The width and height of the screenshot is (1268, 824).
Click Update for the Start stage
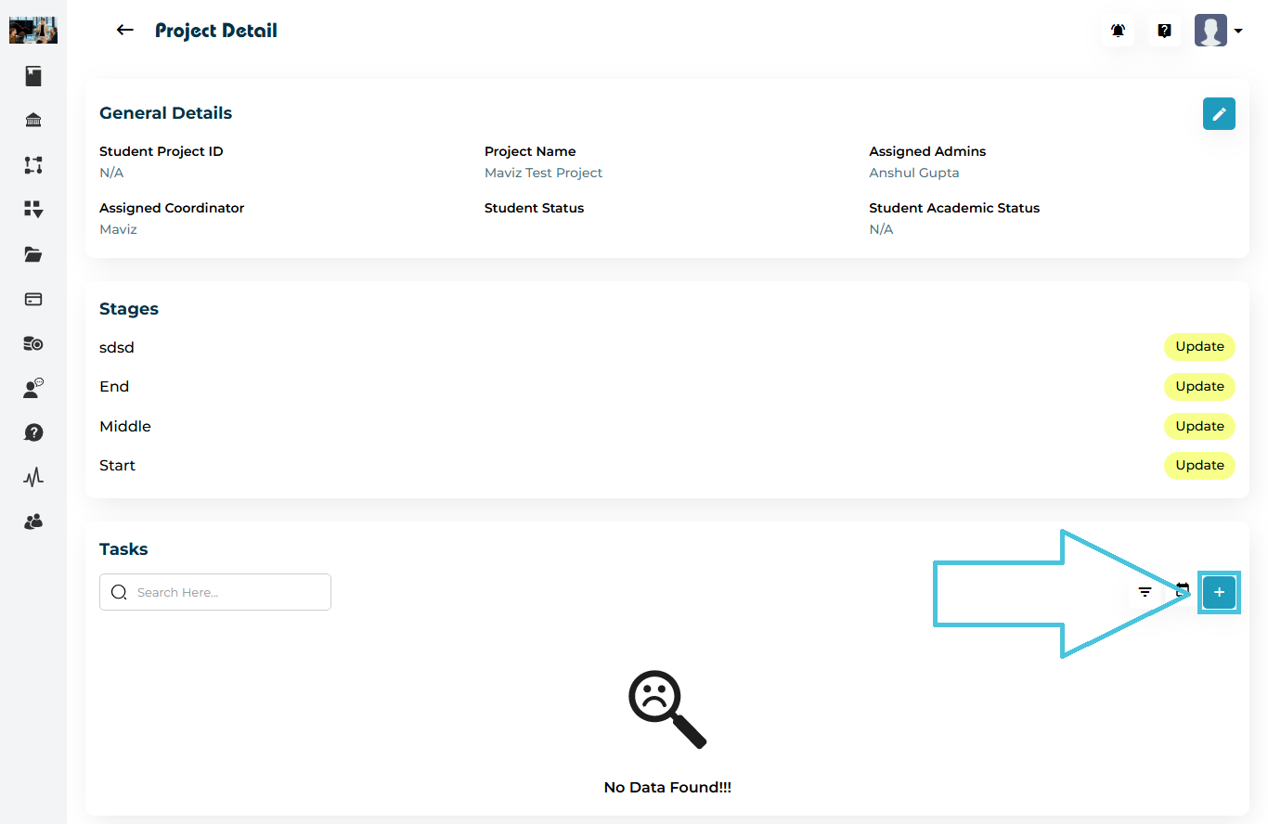(x=1199, y=466)
